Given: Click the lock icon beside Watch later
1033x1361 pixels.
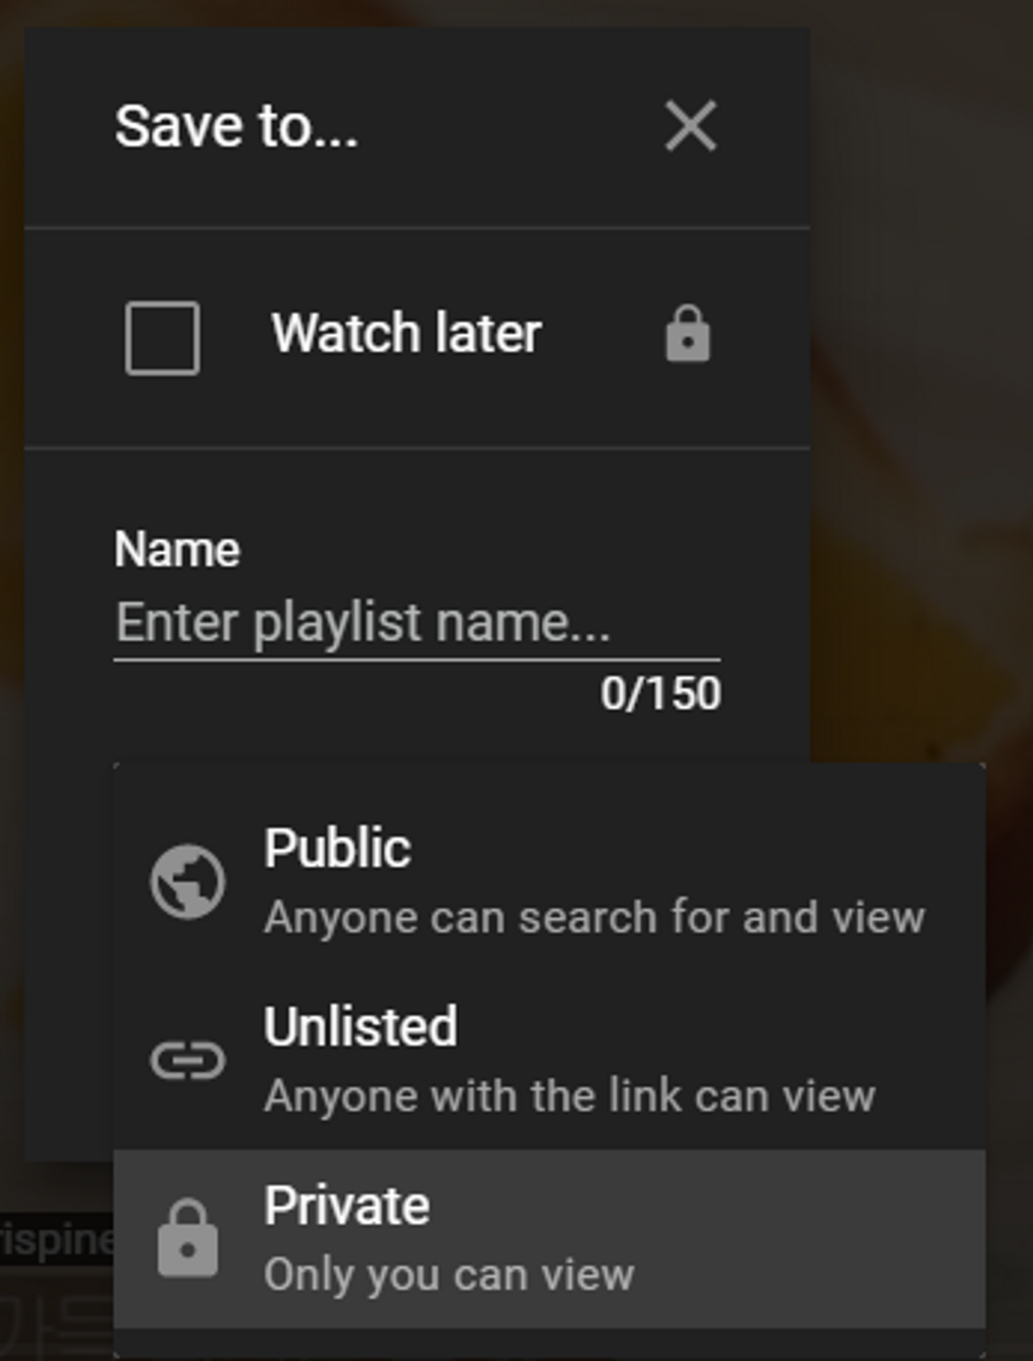Looking at the screenshot, I should point(688,334).
